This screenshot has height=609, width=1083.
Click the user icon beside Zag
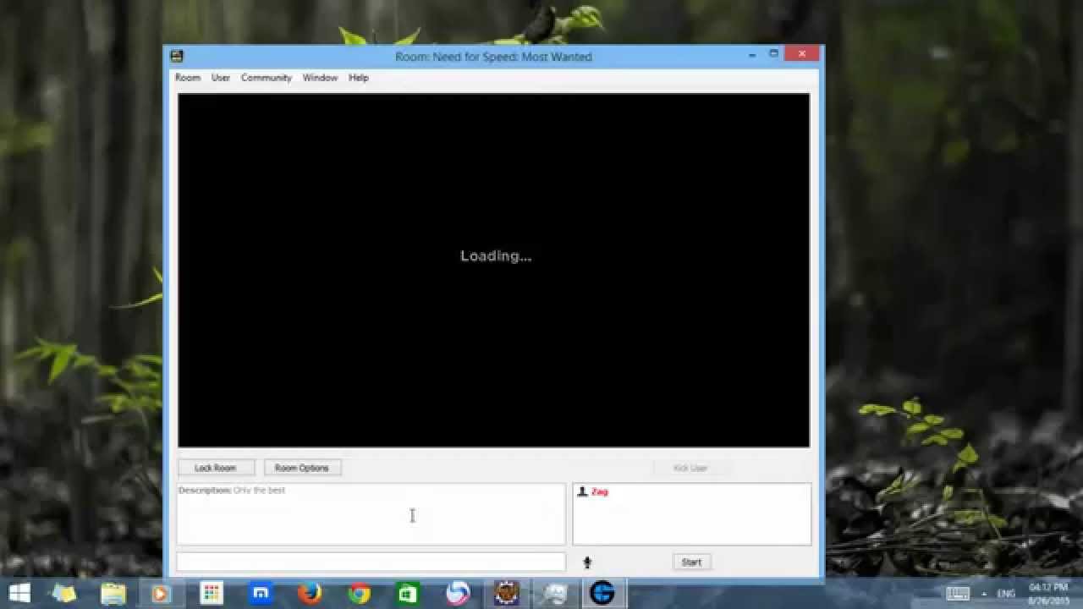click(x=582, y=491)
